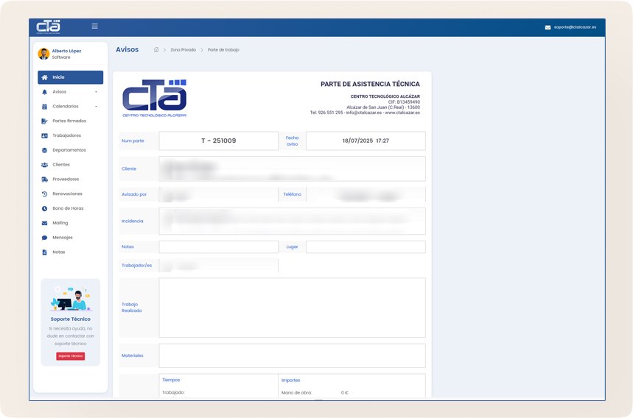This screenshot has width=633, height=418.
Task: Click the layers icon for Departamentos
Action: (x=45, y=150)
